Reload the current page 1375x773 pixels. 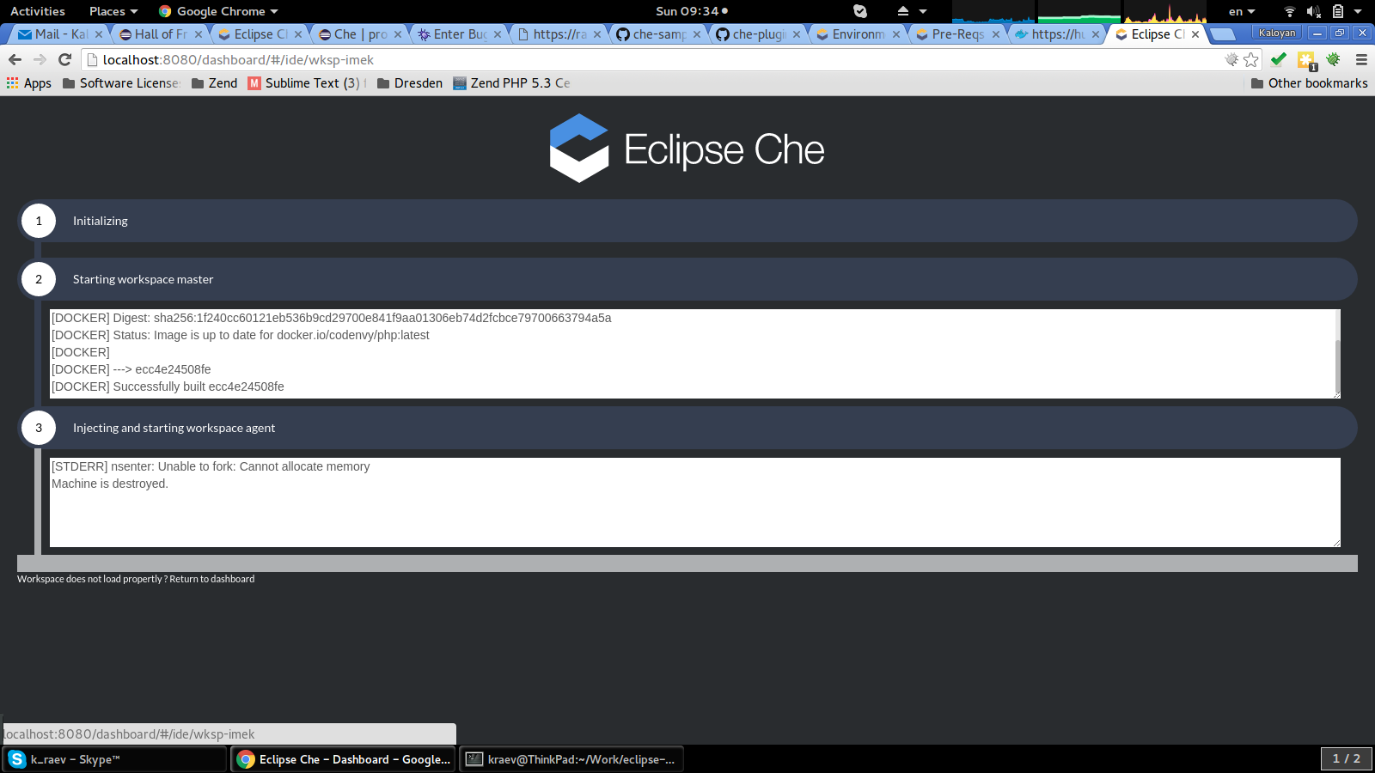coord(64,59)
